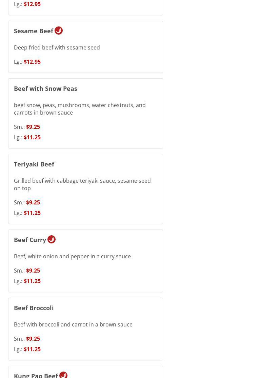Open the Sesame Beef item
Viewport: 261px width, 378px height.
pyautogui.click(x=34, y=31)
